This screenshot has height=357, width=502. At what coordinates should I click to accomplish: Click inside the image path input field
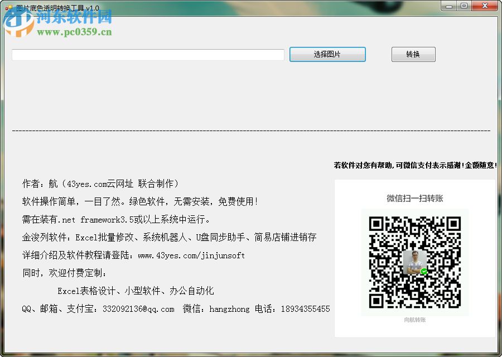click(148, 54)
